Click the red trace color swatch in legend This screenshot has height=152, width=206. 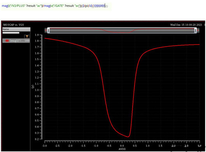(7, 40)
